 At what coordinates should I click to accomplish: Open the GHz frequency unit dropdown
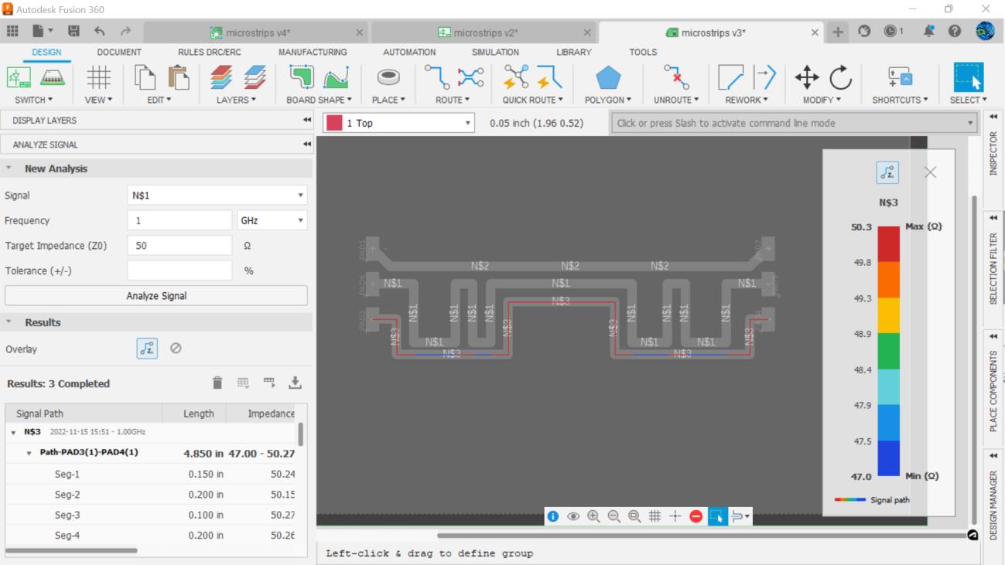(x=272, y=220)
